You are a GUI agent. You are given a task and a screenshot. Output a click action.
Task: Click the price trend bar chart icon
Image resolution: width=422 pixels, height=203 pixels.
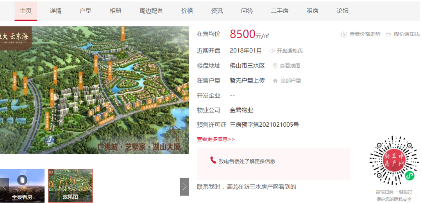[344, 34]
